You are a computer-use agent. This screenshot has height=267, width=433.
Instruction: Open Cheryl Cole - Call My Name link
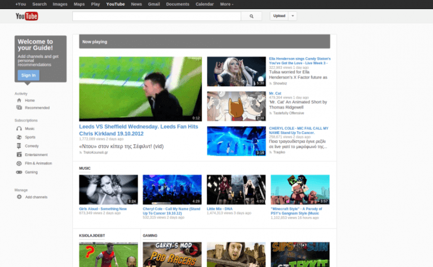(171, 211)
